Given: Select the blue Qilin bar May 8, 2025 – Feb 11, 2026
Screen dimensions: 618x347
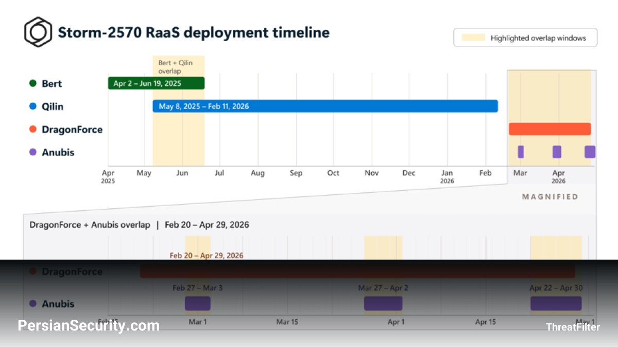Looking at the screenshot, I should [325, 106].
